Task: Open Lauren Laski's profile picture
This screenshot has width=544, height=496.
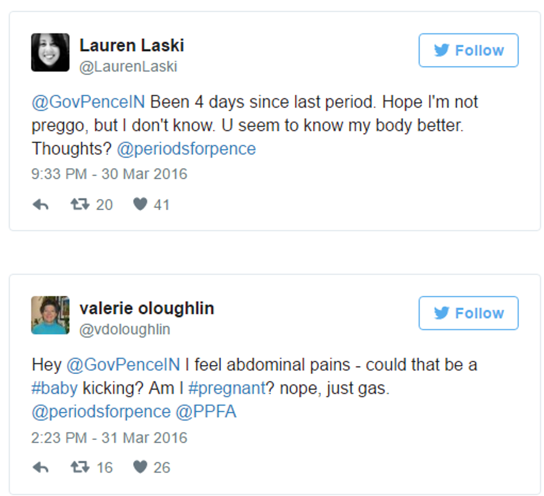Action: pyautogui.click(x=51, y=53)
